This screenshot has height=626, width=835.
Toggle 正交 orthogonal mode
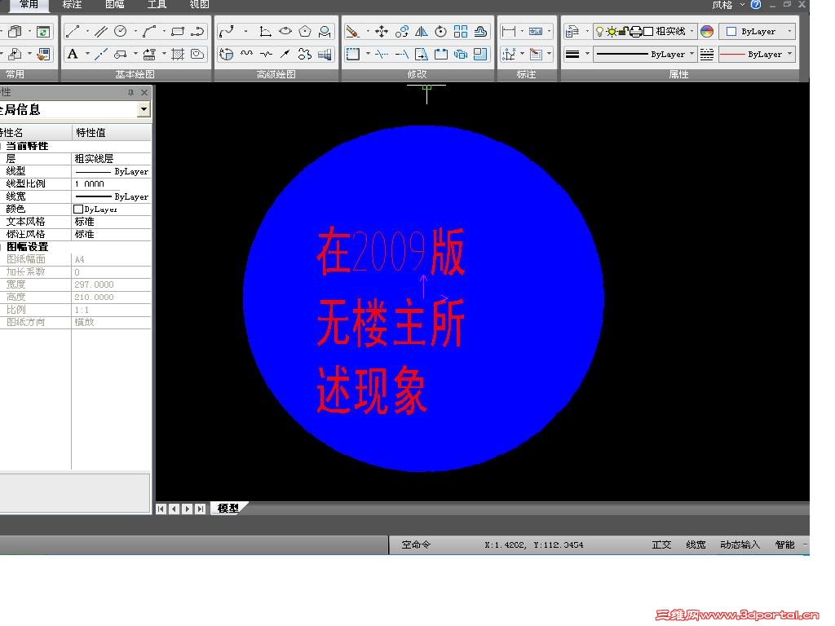pos(661,544)
